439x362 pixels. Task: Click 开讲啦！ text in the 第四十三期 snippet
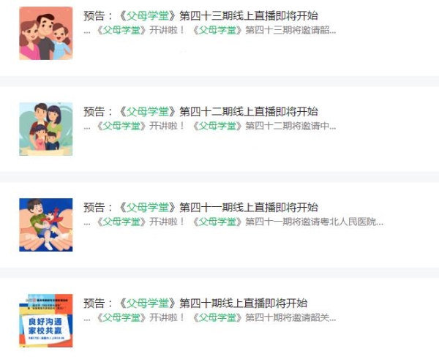click(x=167, y=30)
